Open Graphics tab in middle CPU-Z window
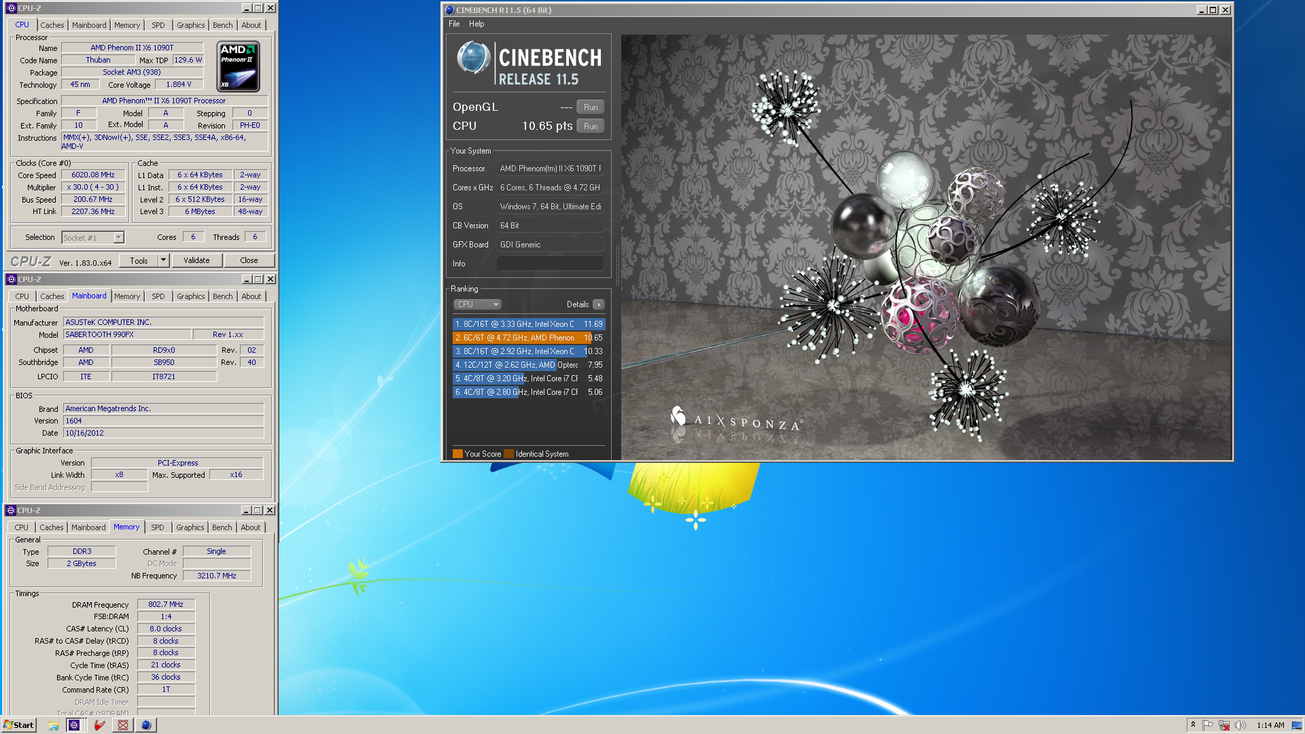1305x734 pixels. click(x=190, y=296)
